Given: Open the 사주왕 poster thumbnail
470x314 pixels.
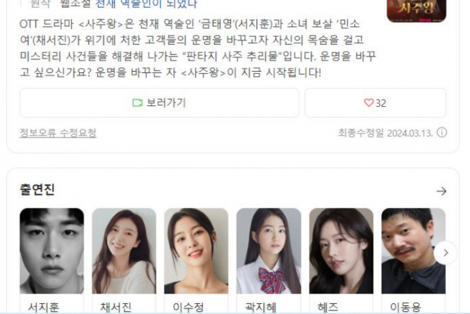Looking at the screenshot, I should [416, 11].
